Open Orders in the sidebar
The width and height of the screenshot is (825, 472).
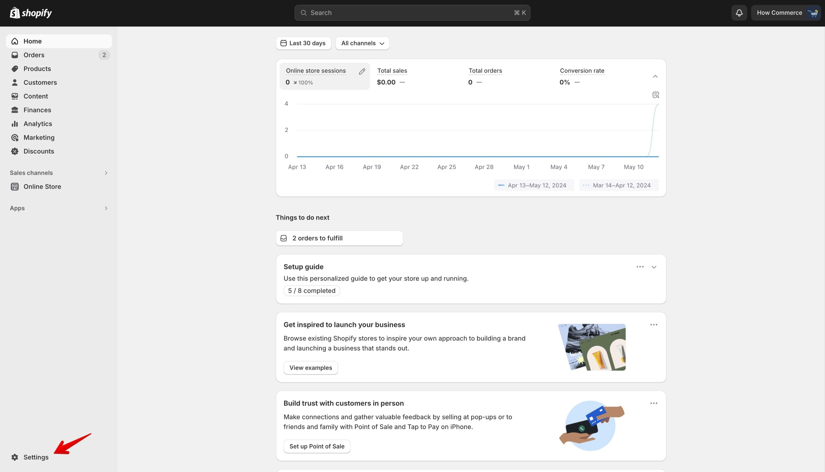point(59,55)
